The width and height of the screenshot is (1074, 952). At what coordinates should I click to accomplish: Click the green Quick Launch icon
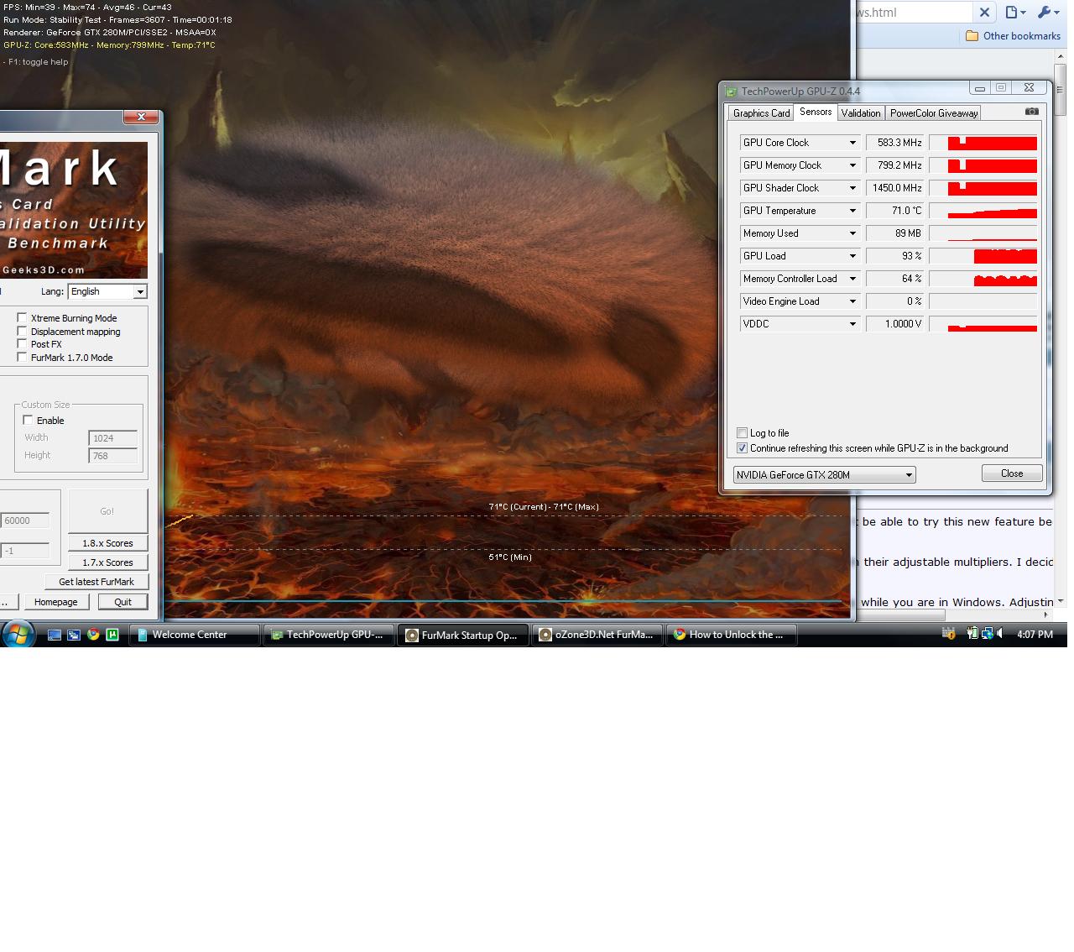[112, 635]
